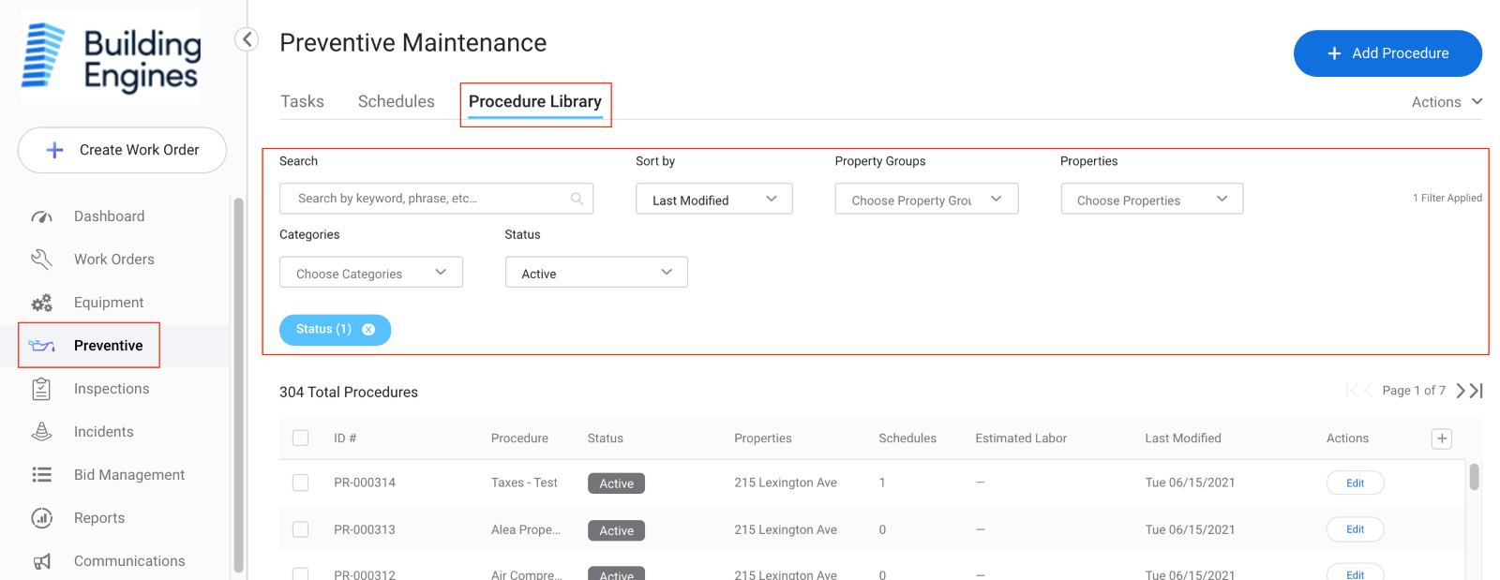Screen dimensions: 1500x580
Task: Open the Status Active dropdown
Action: [x=596, y=273]
